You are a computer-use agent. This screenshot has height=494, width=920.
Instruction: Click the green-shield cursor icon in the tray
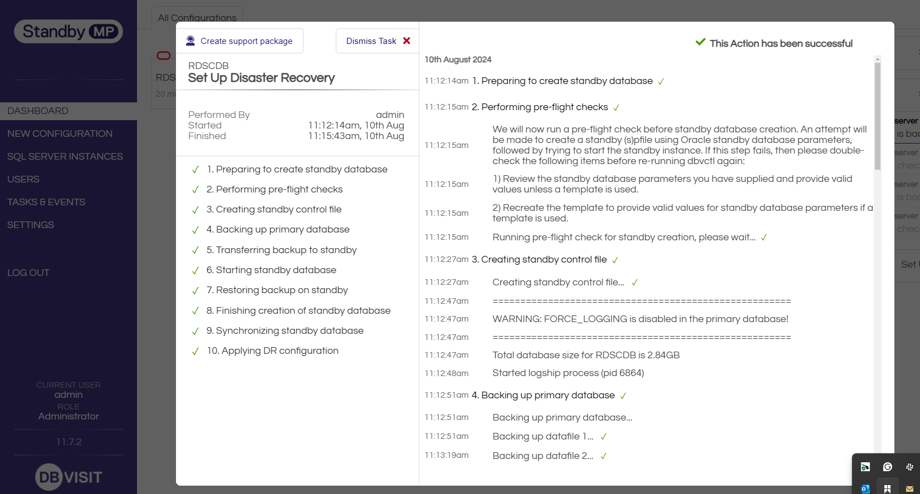click(x=865, y=467)
